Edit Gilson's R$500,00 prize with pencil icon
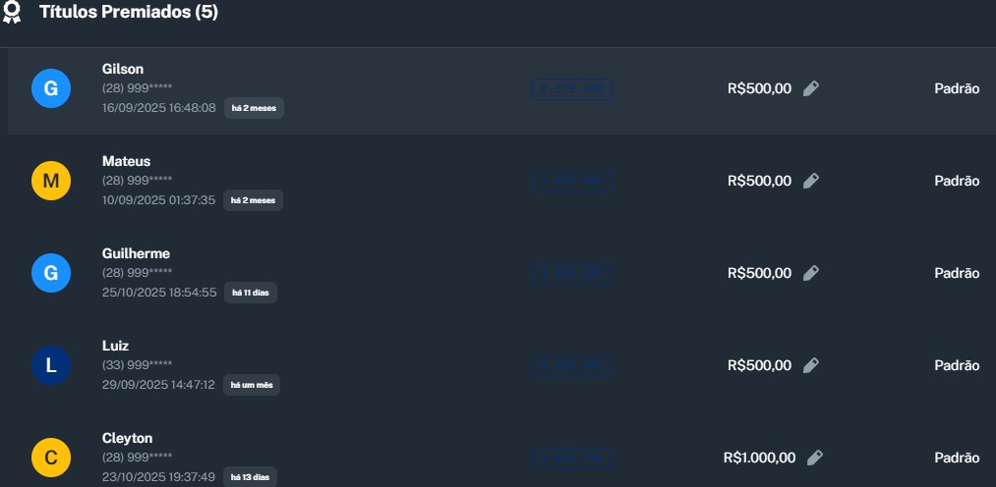 (810, 88)
